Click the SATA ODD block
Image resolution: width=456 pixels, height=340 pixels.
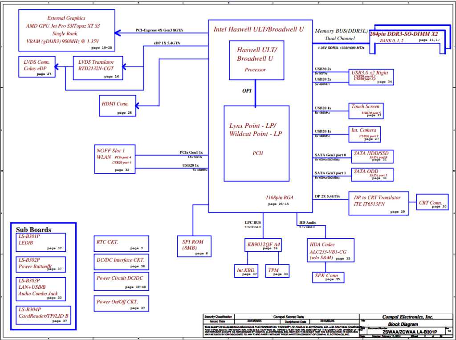pyautogui.click(x=372, y=175)
